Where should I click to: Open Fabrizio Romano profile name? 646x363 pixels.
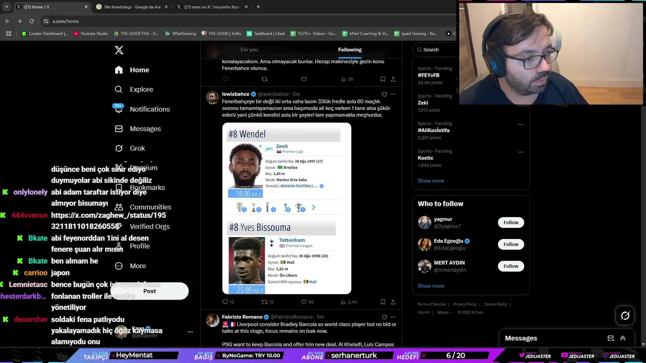click(x=242, y=317)
